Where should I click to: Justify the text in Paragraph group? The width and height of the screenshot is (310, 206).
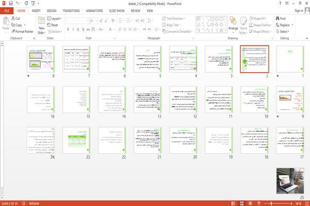click(135, 29)
